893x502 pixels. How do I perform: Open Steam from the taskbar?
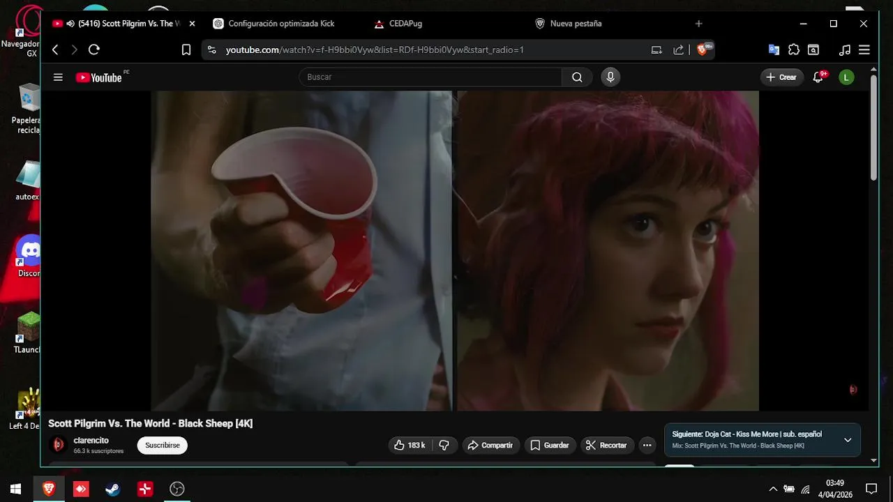point(112,489)
